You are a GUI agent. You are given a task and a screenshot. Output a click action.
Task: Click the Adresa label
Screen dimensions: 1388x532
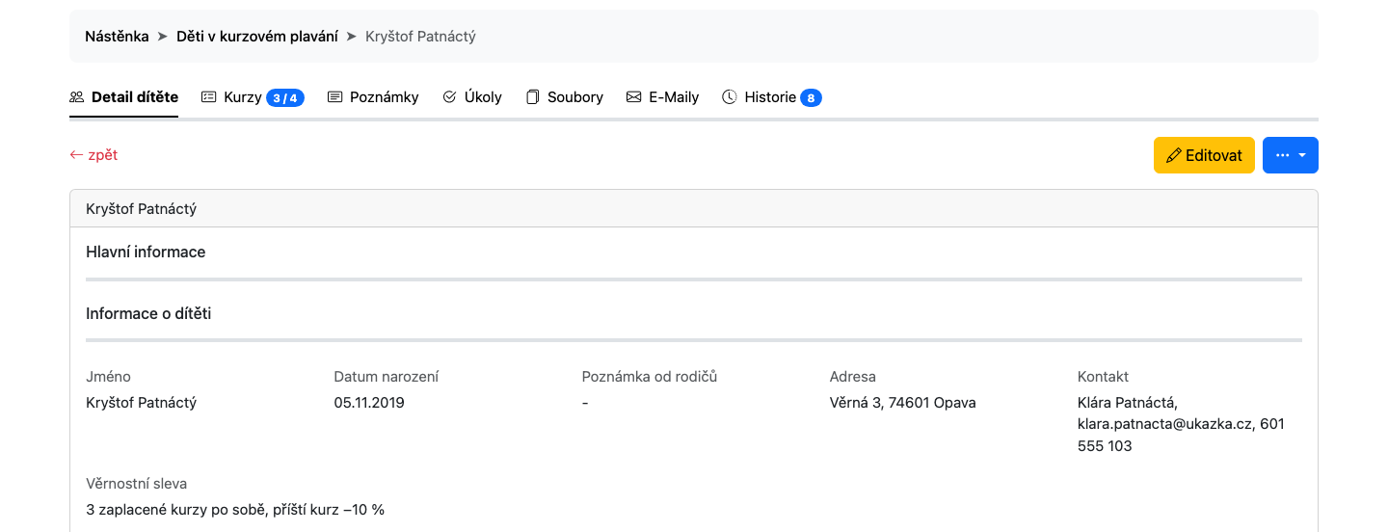point(853,377)
